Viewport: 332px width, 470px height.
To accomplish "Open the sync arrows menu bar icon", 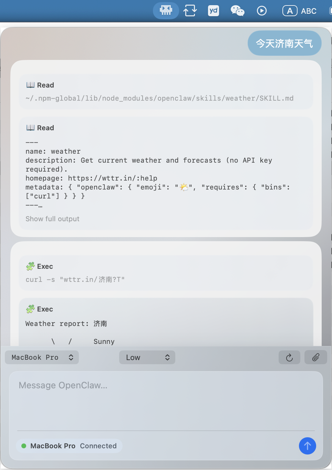I will (190, 11).
